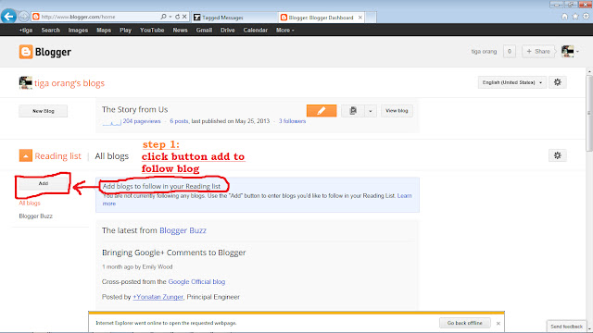
Task: Click the refresh icon in address bar
Action: (x=177, y=17)
